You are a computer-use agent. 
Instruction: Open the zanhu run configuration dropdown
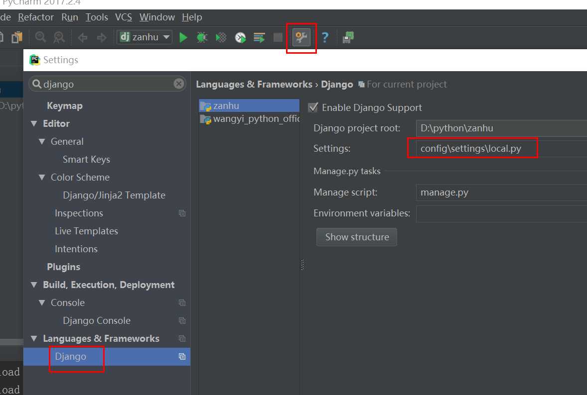(145, 37)
